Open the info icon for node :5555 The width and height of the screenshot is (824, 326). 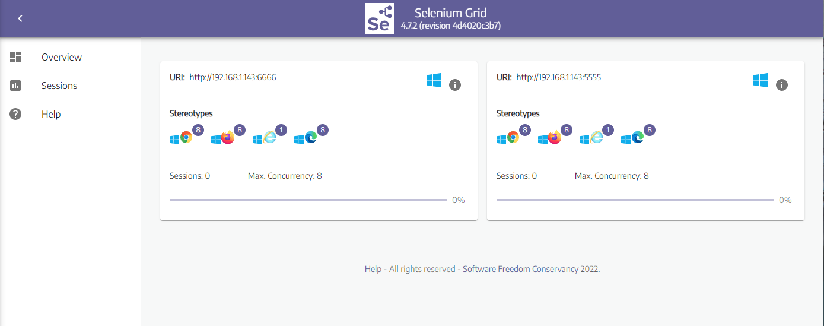[782, 85]
